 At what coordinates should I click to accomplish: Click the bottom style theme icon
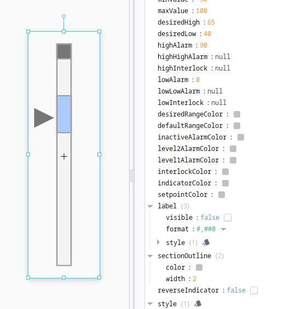coord(198,304)
